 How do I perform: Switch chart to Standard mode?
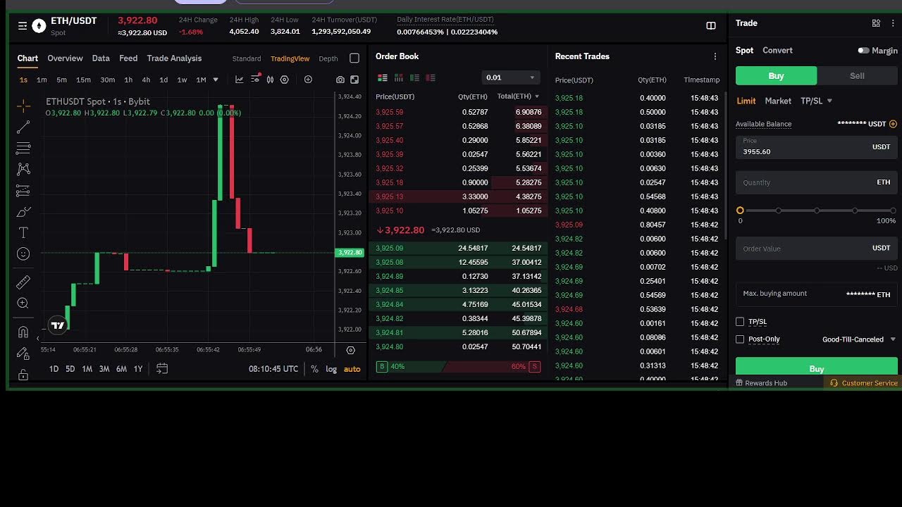click(247, 58)
